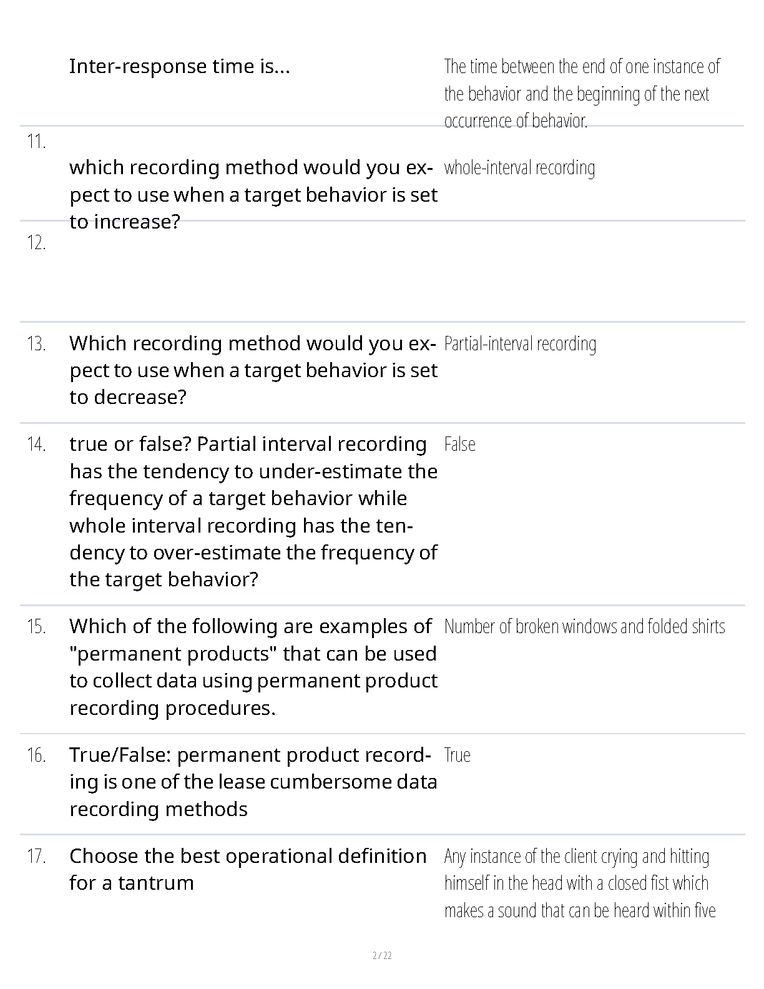Image resolution: width=764 pixels, height=989 pixels.
Task: Click the question about behavior set to increase
Action: (x=253, y=194)
